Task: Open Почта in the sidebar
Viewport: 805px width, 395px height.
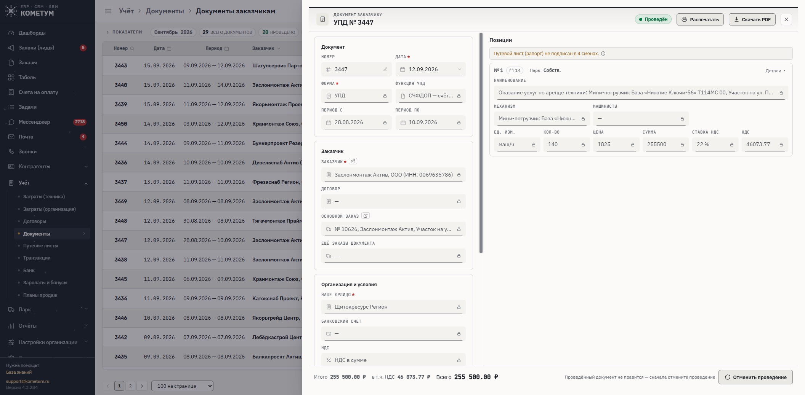Action: pyautogui.click(x=48, y=137)
